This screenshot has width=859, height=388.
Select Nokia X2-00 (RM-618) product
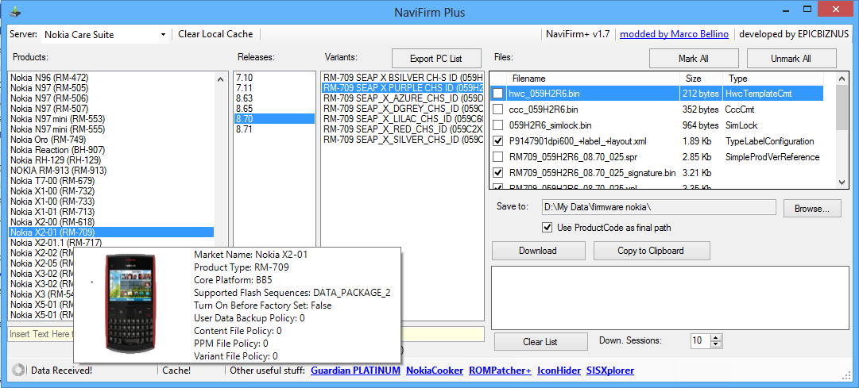tap(111, 222)
